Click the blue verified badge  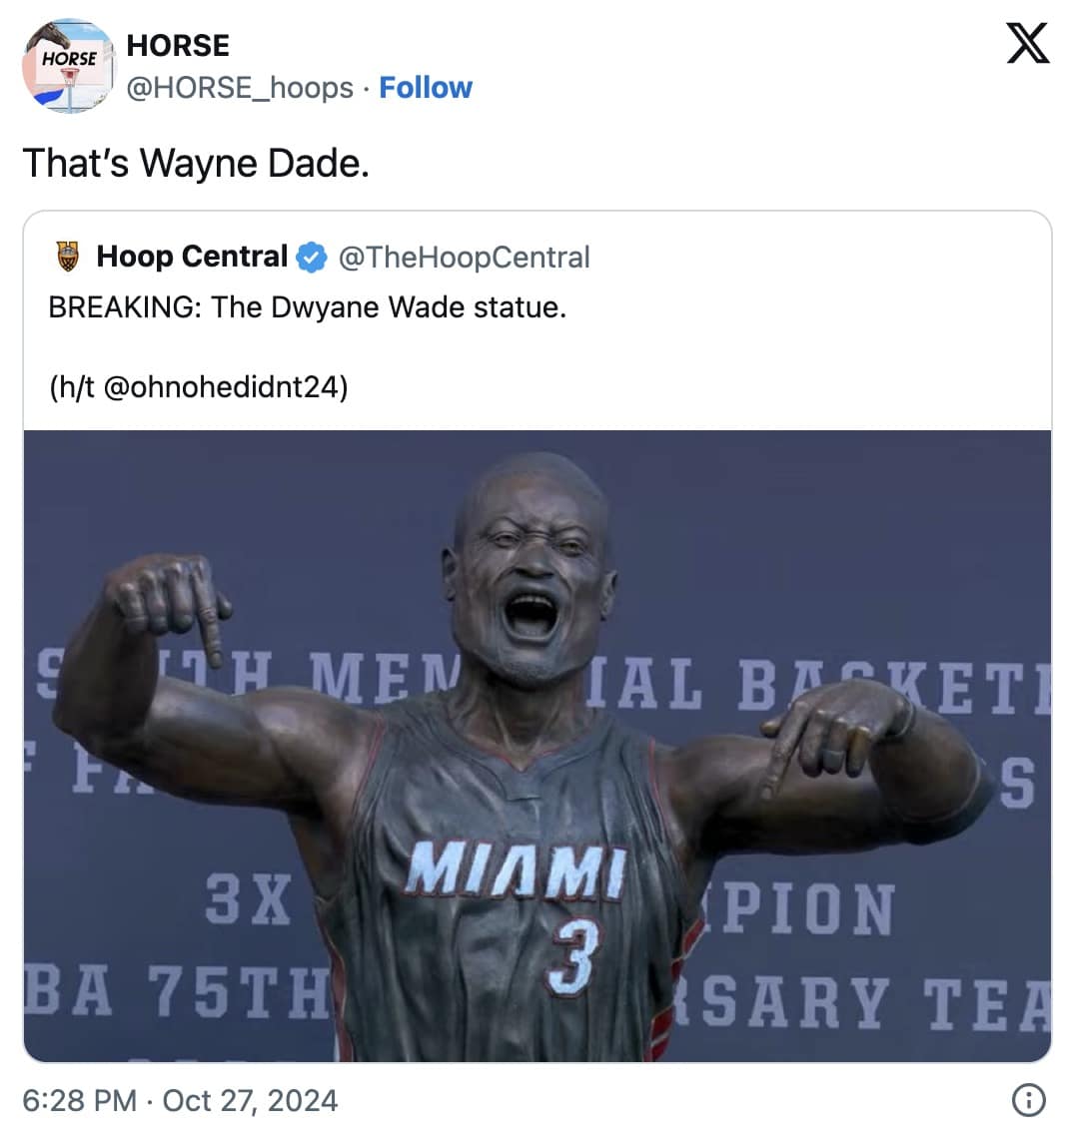[313, 258]
